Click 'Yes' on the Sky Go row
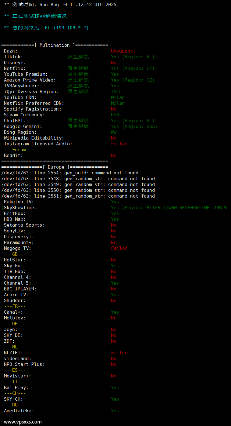Image resolution: width=231 pixels, height=426 pixels. coord(115,266)
